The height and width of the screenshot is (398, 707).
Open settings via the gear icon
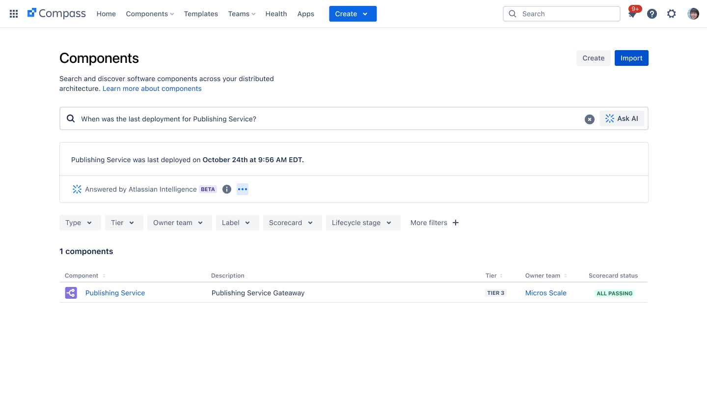[x=671, y=13]
